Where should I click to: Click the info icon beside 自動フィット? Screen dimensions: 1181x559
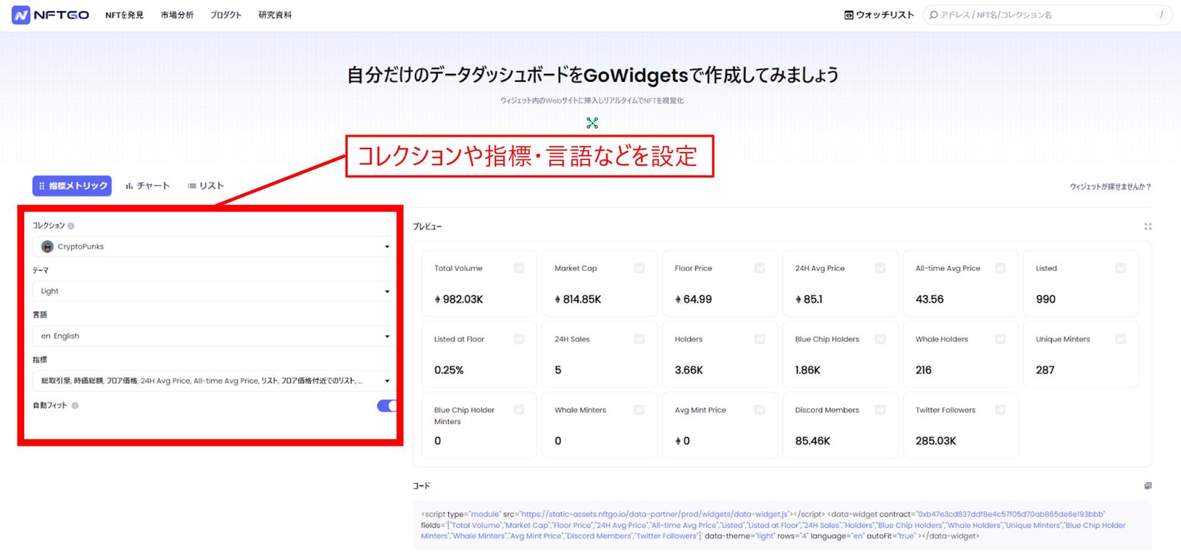(x=75, y=406)
